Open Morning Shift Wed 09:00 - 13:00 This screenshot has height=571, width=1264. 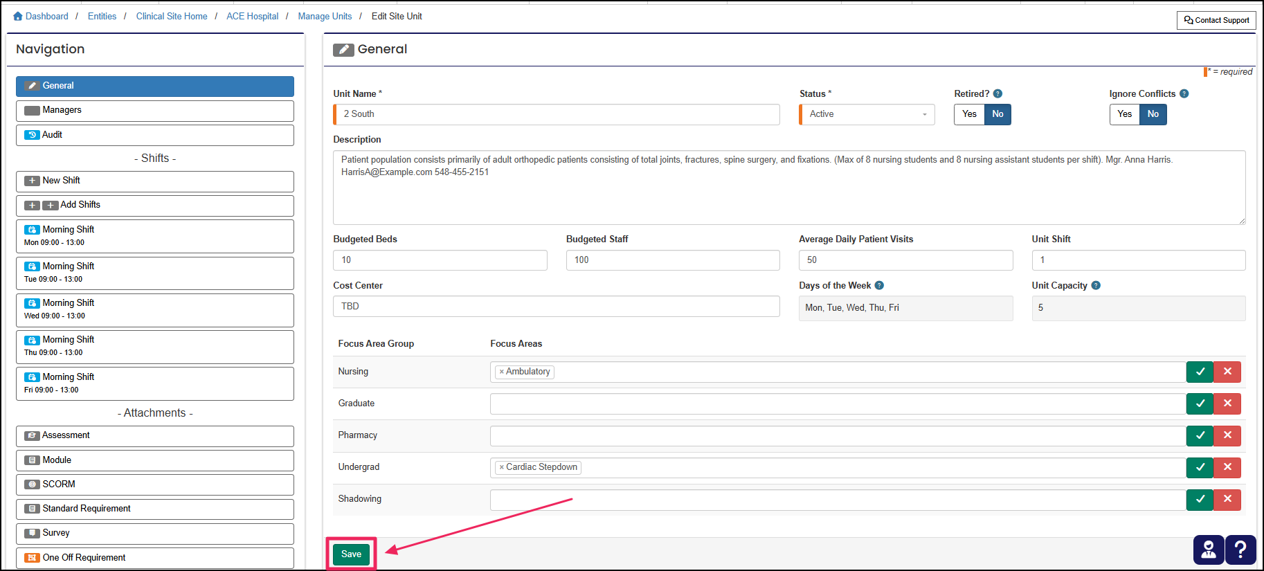(x=155, y=310)
